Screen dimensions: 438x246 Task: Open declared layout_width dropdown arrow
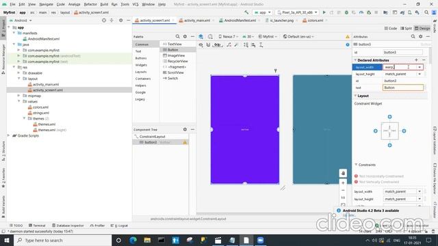click(x=420, y=67)
